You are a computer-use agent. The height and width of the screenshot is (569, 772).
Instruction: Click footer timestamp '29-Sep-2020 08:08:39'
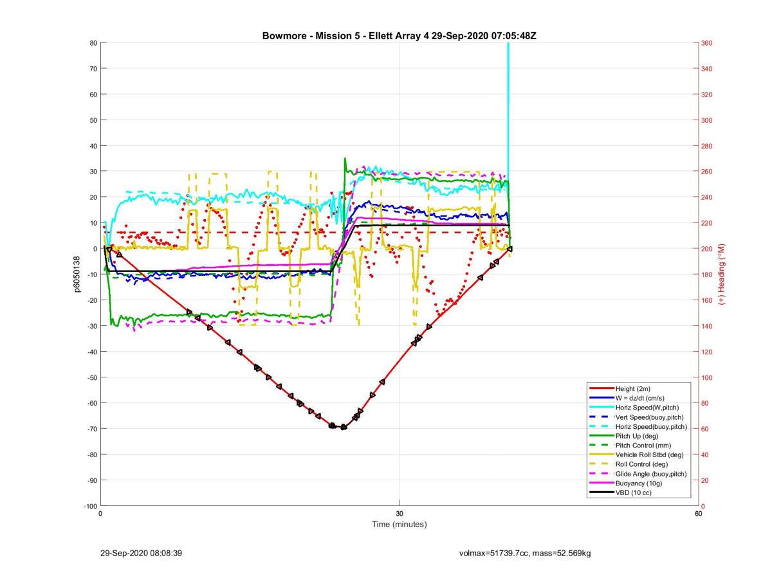click(x=142, y=553)
